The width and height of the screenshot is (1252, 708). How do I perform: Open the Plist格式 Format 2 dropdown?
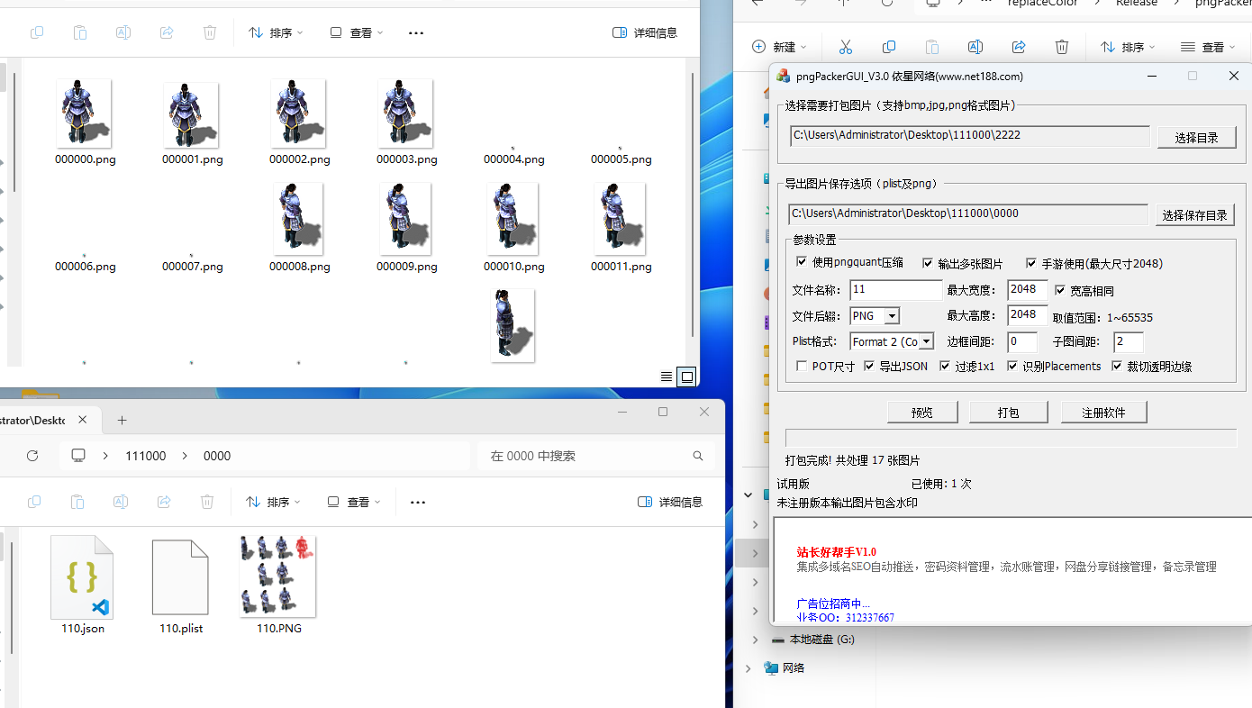927,341
